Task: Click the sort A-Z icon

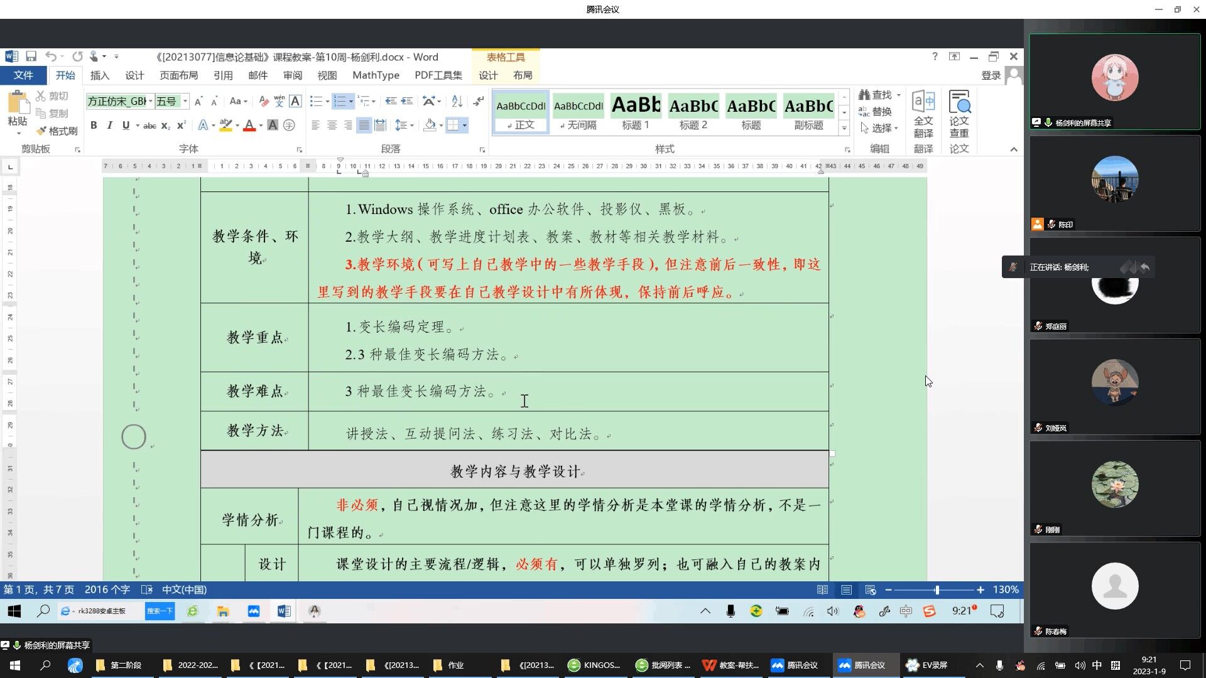Action: [x=457, y=101]
